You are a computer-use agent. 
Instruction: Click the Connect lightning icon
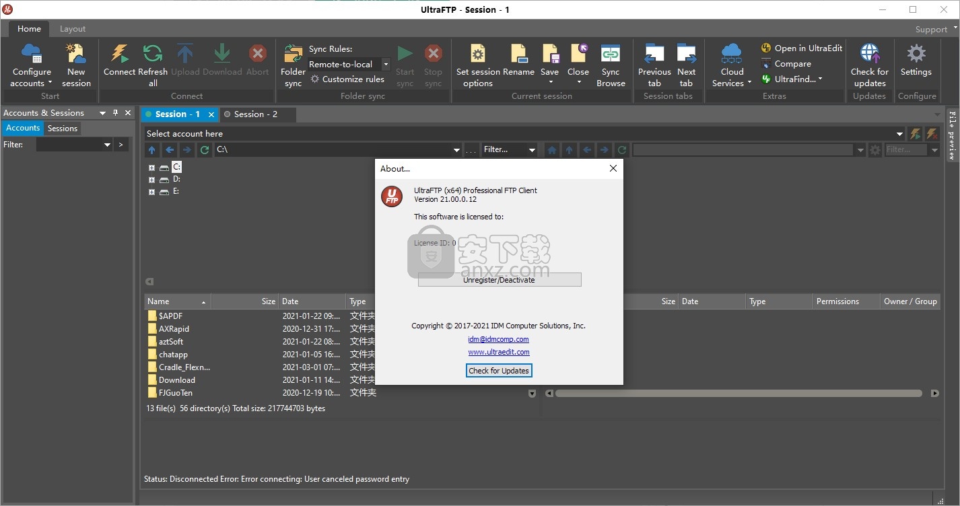point(119,54)
